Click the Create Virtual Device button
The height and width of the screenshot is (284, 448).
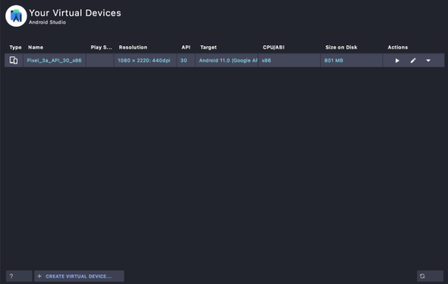[x=79, y=276]
